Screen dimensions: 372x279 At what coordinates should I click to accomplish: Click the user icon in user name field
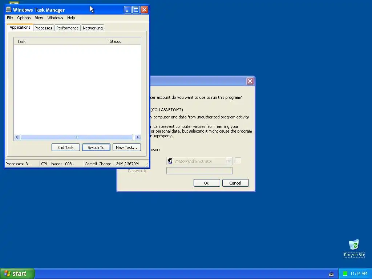click(170, 161)
